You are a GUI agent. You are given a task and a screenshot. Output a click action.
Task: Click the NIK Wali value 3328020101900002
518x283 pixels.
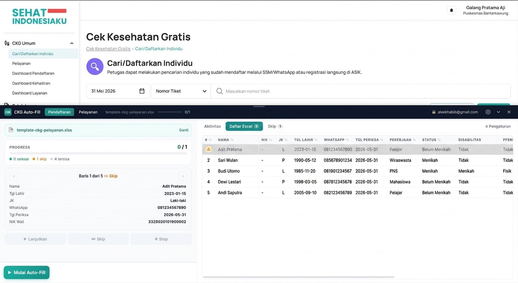[167, 222]
